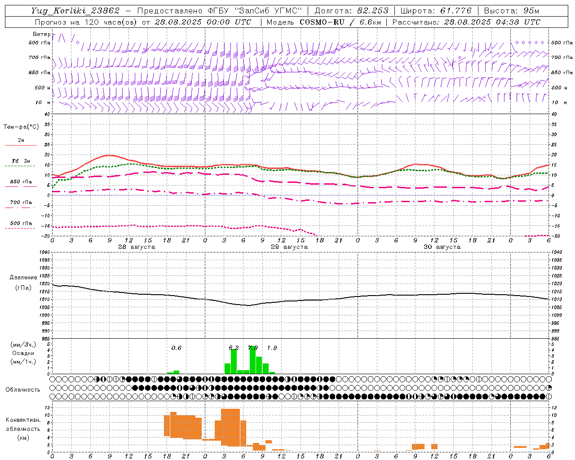Image resolution: width=575 pixels, height=460 pixels.
Task: Click the station name Yug_Korliki_23862
Action: pos(75,11)
